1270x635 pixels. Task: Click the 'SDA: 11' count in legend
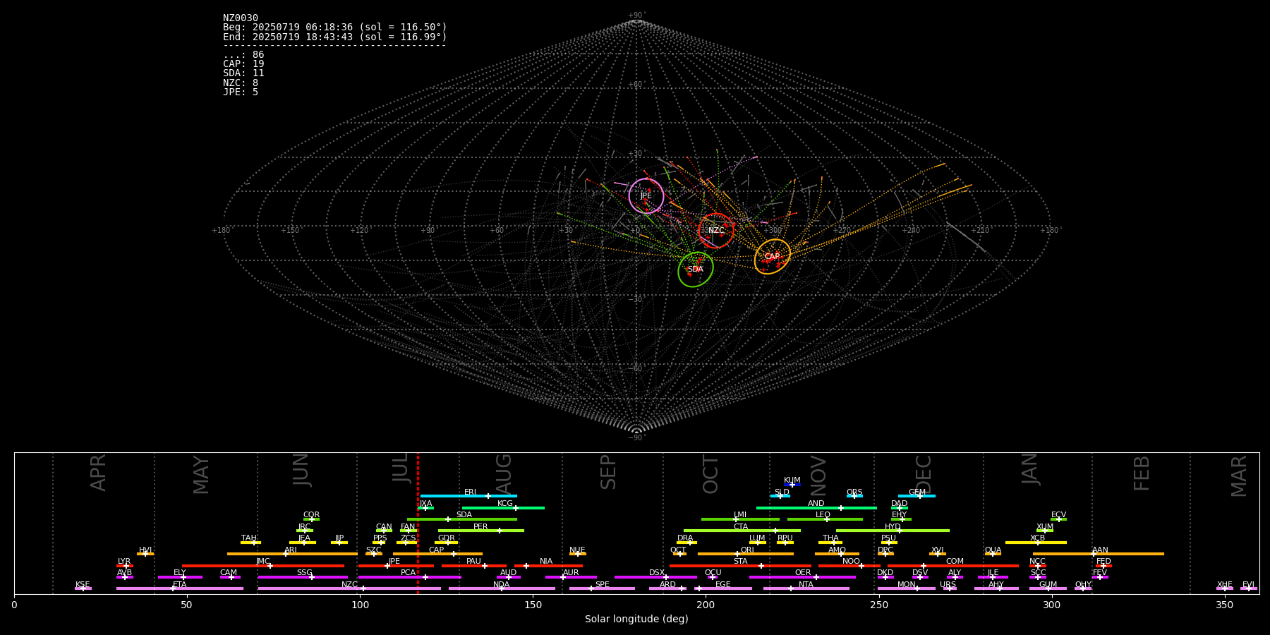point(243,73)
